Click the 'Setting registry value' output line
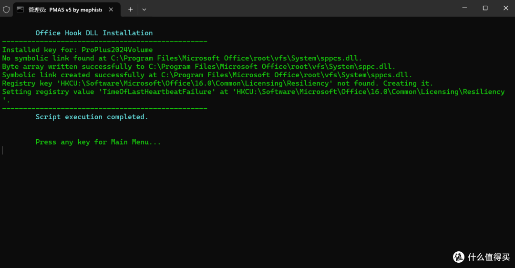 253,95
